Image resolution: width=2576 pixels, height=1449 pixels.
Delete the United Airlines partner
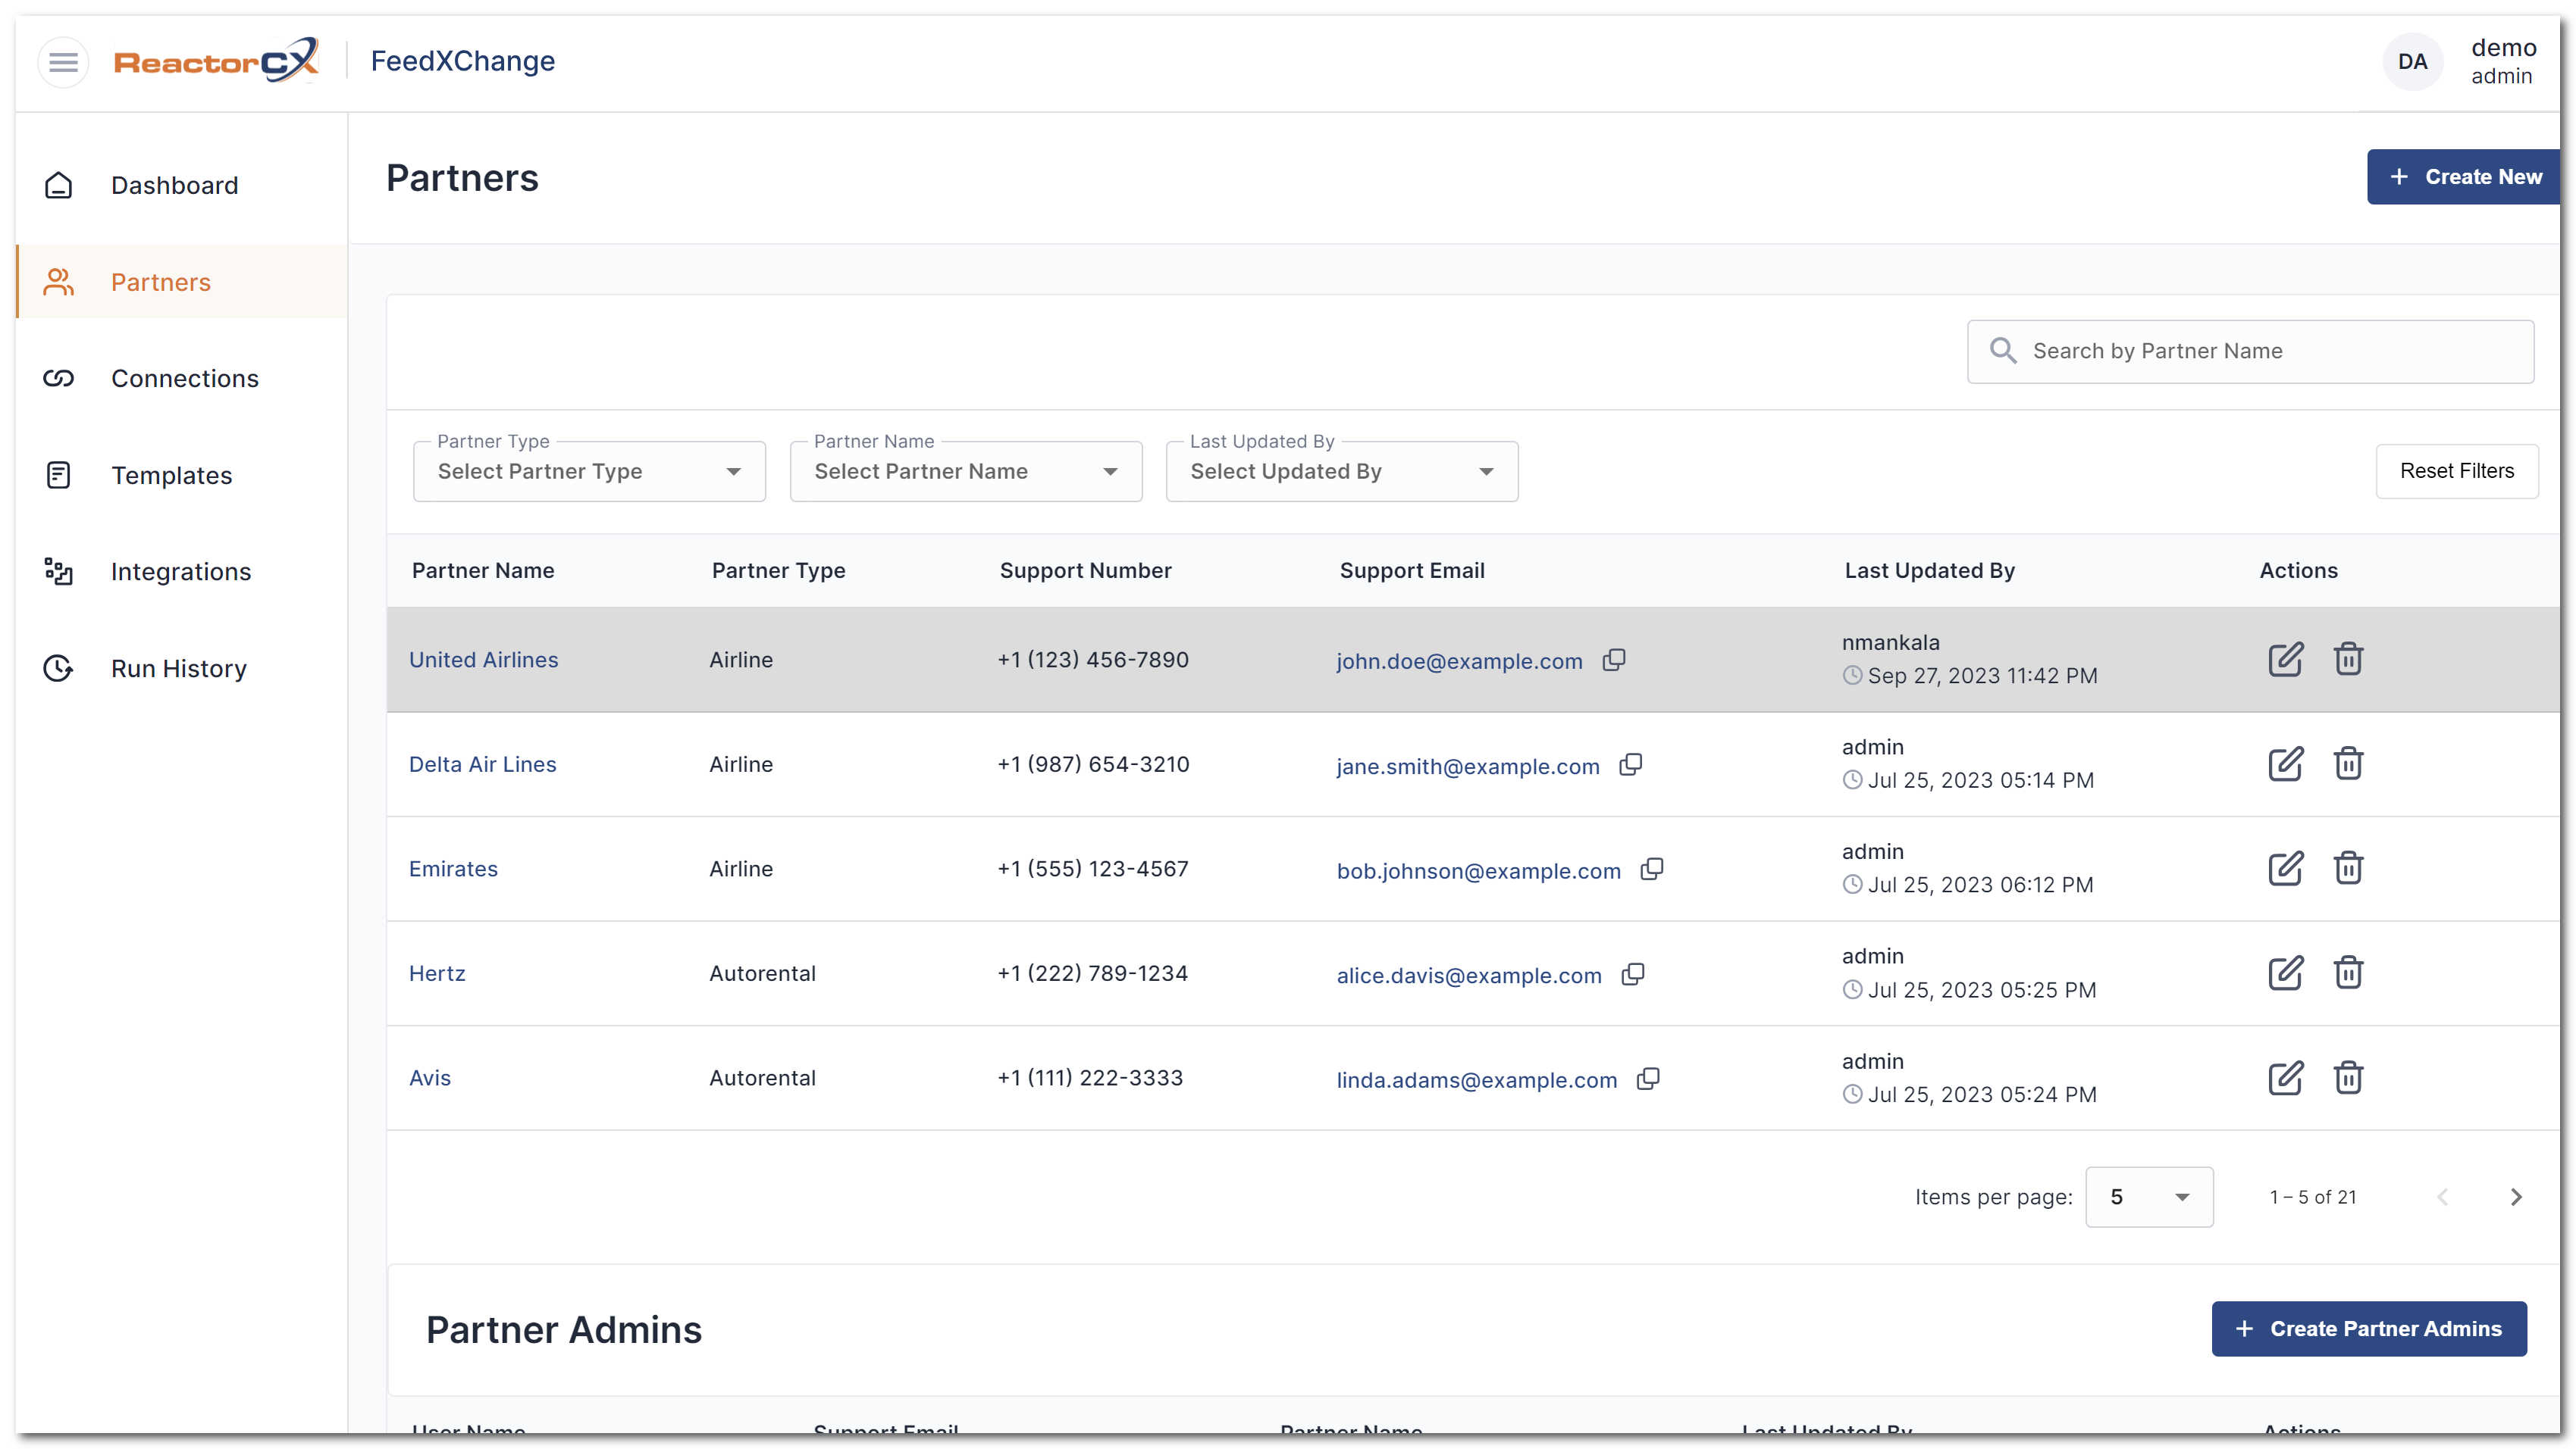point(2348,660)
